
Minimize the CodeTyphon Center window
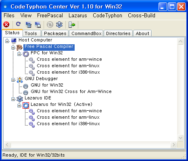tap(163, 6)
